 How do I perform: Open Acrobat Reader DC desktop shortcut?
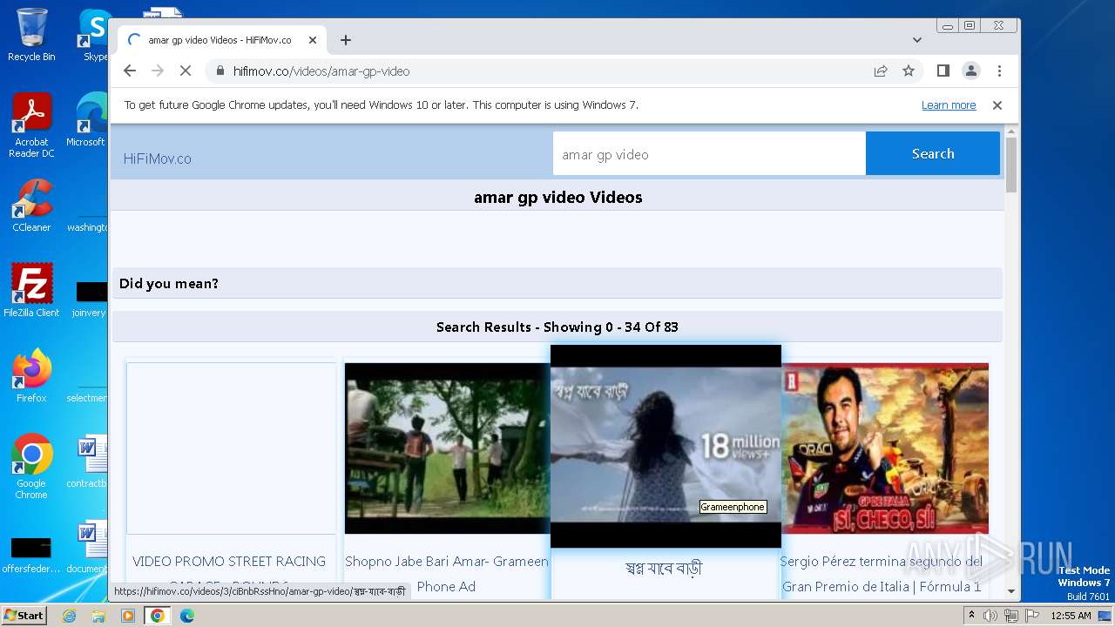pos(31,125)
